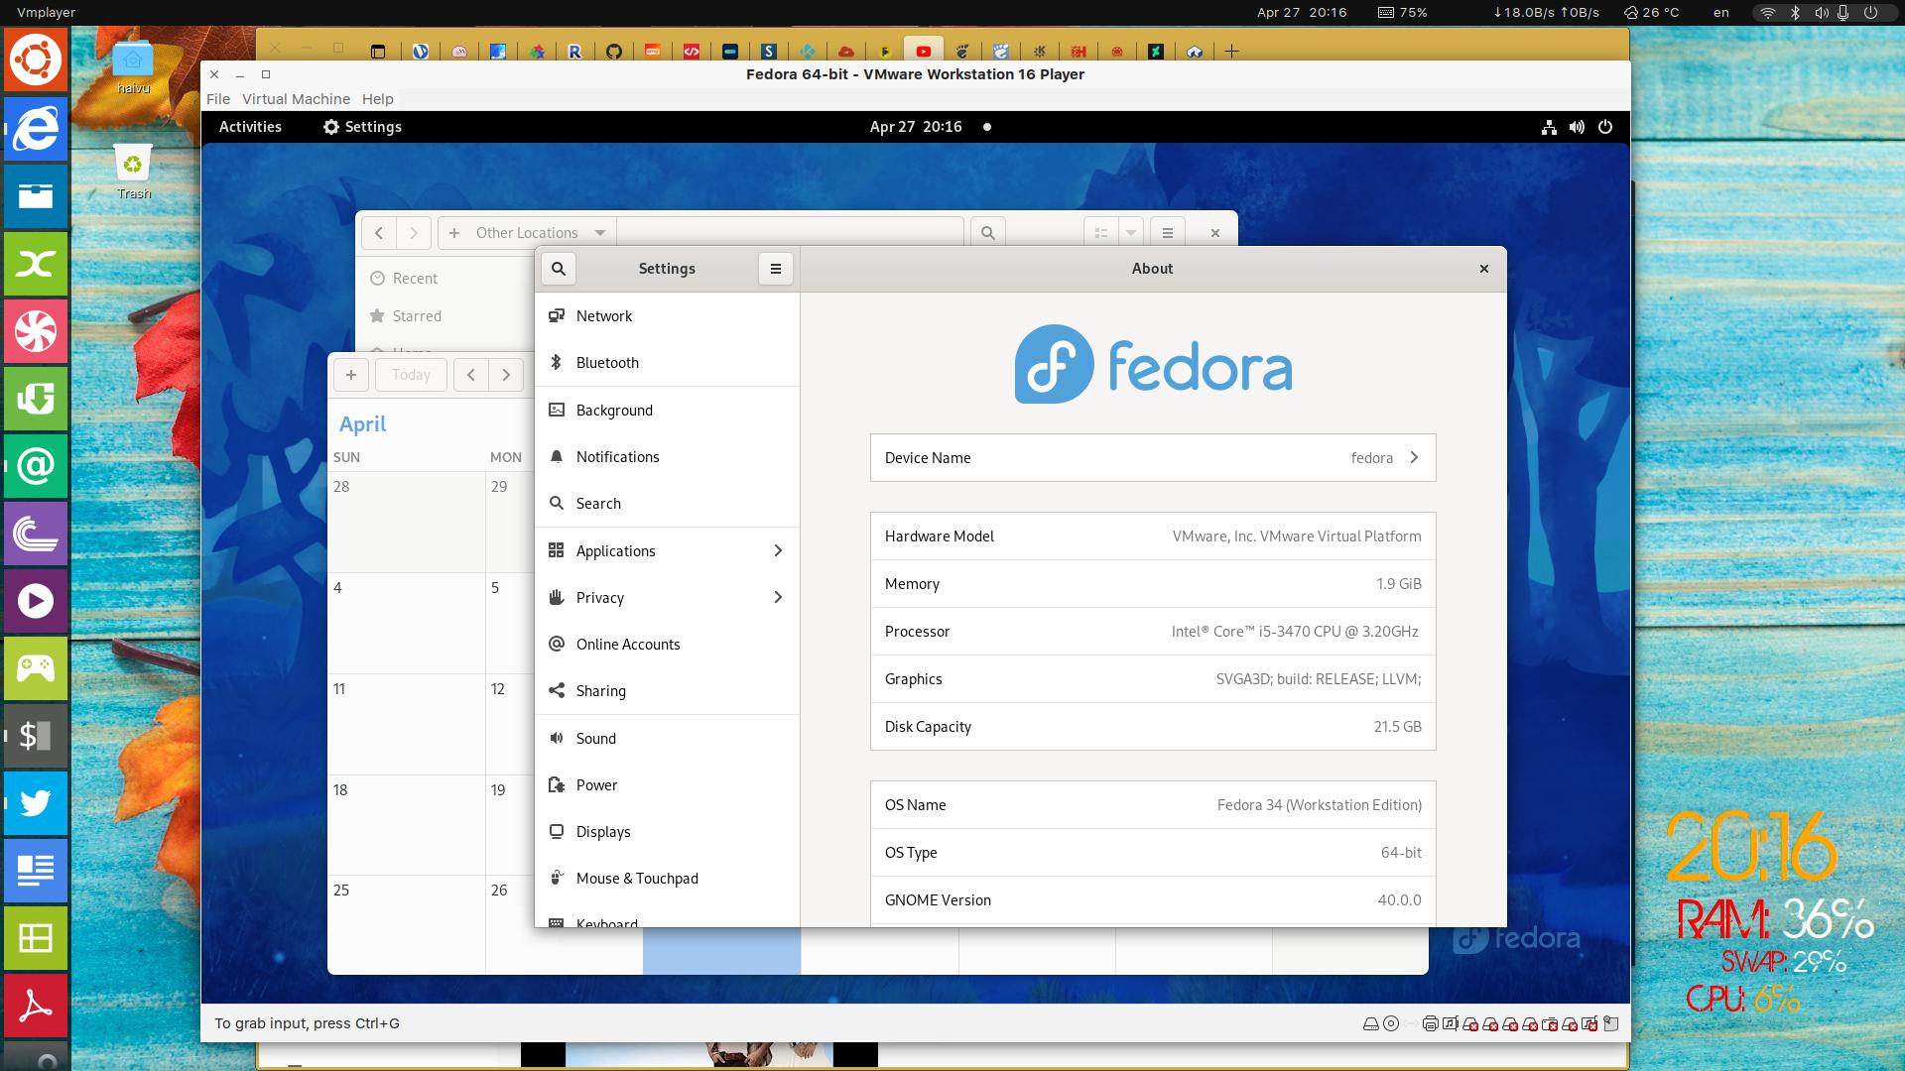This screenshot has height=1071, width=1905.
Task: Open the Files window hamburger menu
Action: (x=1168, y=233)
